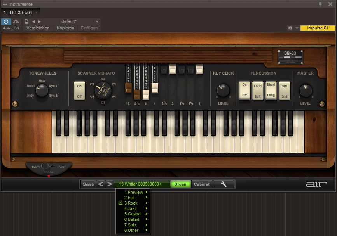Click the 1 foot drawbar handle

click(x=199, y=69)
